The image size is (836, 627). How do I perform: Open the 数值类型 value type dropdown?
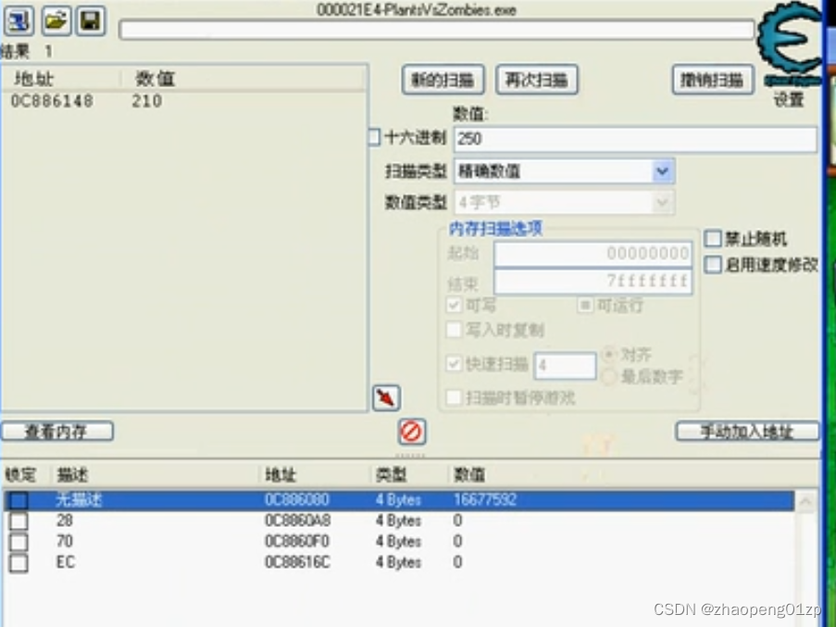coord(661,202)
